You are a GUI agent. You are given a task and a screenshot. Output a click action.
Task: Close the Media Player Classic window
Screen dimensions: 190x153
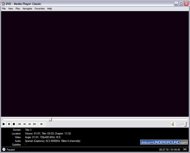(x=187, y=4)
